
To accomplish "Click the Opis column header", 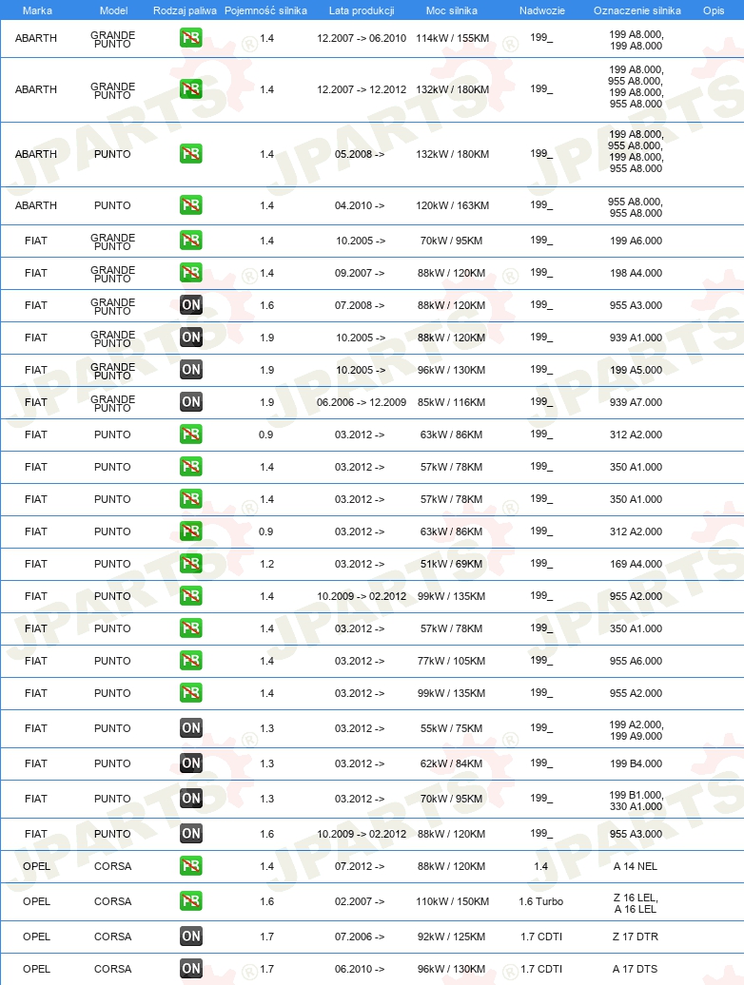I will [x=714, y=10].
